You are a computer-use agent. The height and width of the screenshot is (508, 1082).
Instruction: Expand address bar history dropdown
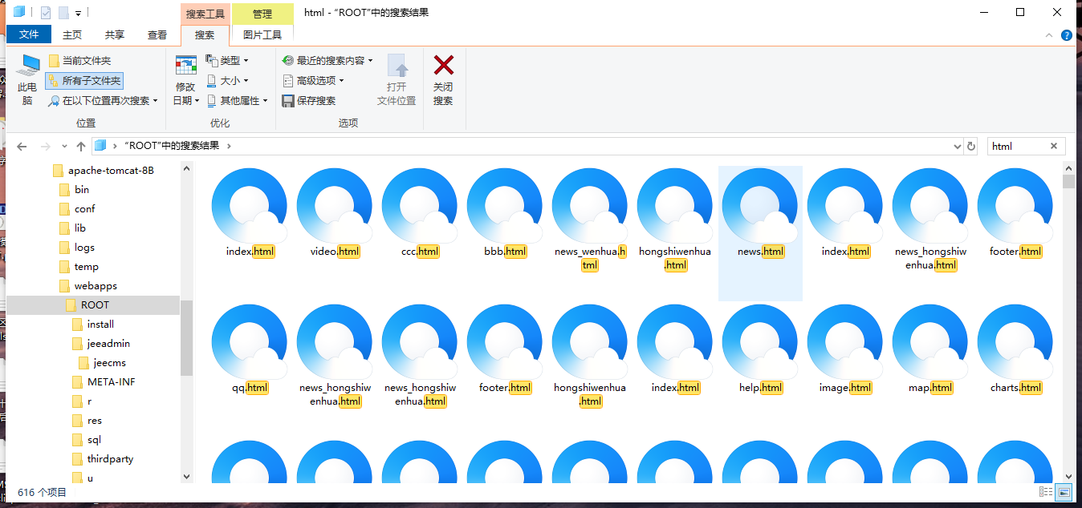957,146
